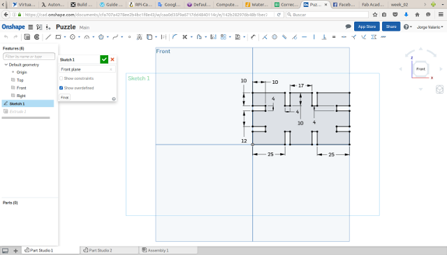The image size is (447, 255).
Task: Apply the Vertical constraint
Action: tap(314, 37)
